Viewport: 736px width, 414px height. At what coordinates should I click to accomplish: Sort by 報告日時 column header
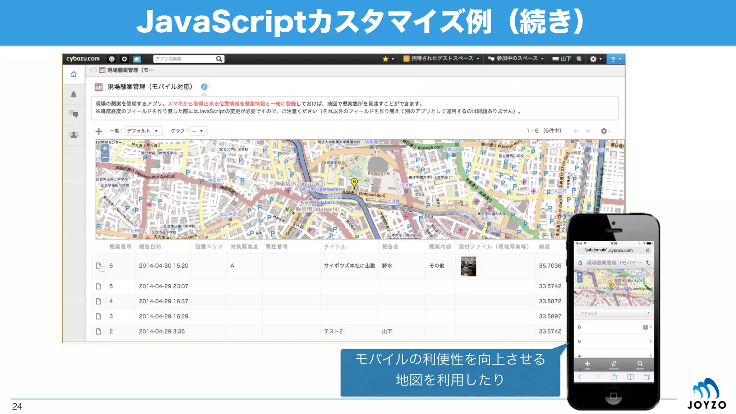[150, 247]
